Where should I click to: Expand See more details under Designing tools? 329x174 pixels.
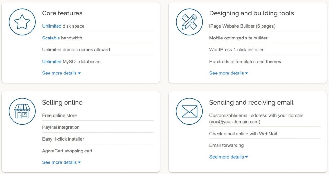point(228,73)
